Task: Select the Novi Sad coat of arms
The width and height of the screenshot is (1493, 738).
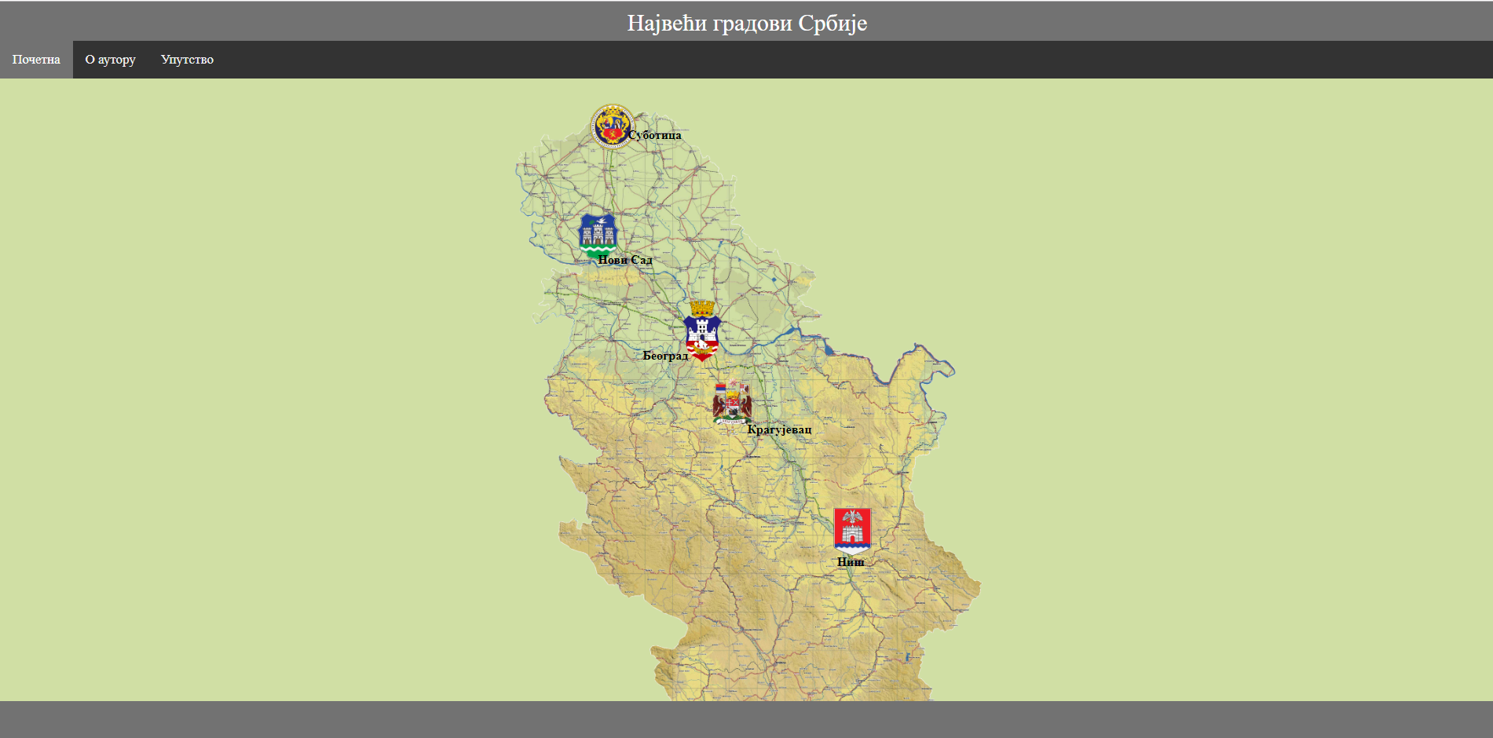Action: 598,236
